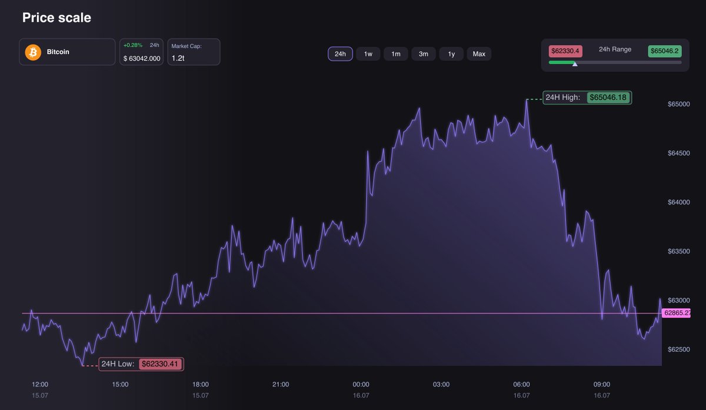Click the $62330.4 low range badge
The image size is (706, 410).
(x=565, y=51)
